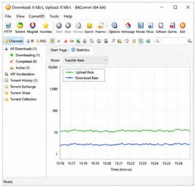The width and height of the screenshot is (195, 187).
Task: Click the Ready status bar text
Action: pyautogui.click(x=8, y=182)
